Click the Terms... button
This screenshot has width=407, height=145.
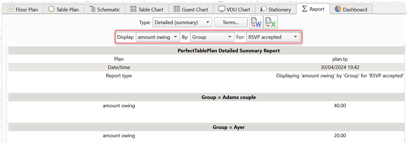(x=231, y=23)
